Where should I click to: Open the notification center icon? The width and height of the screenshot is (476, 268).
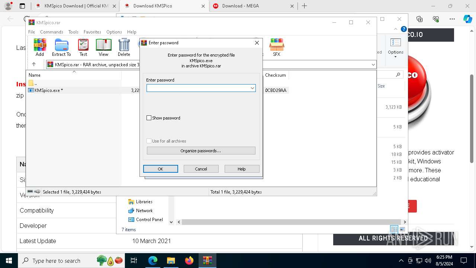pos(464,261)
